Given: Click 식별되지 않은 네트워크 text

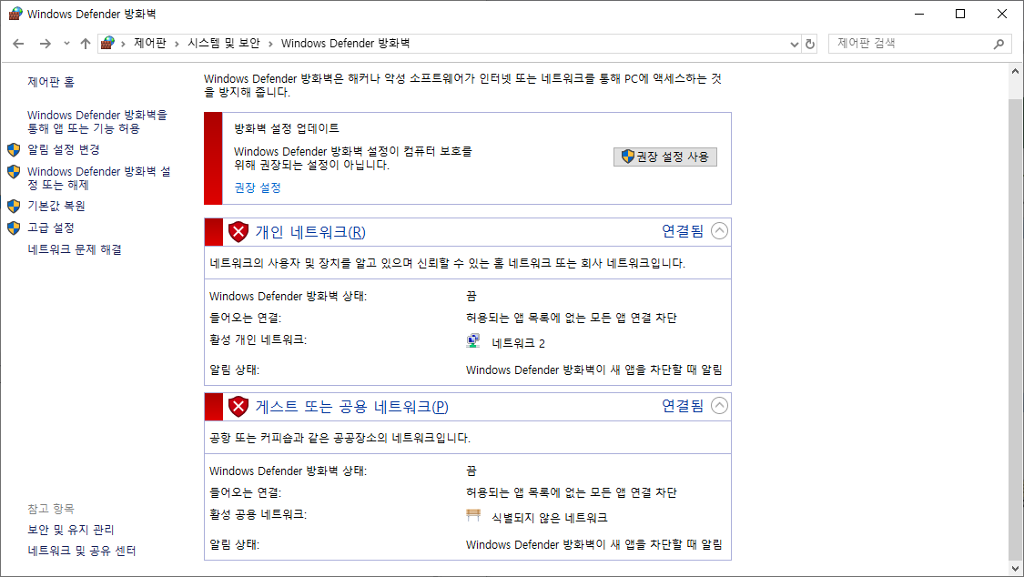Looking at the screenshot, I should pos(549,518).
